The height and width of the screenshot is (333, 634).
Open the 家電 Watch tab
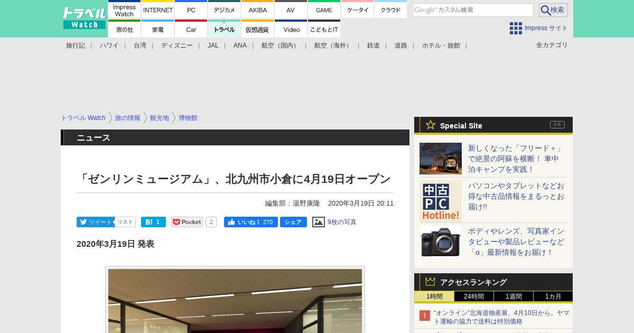(158, 29)
